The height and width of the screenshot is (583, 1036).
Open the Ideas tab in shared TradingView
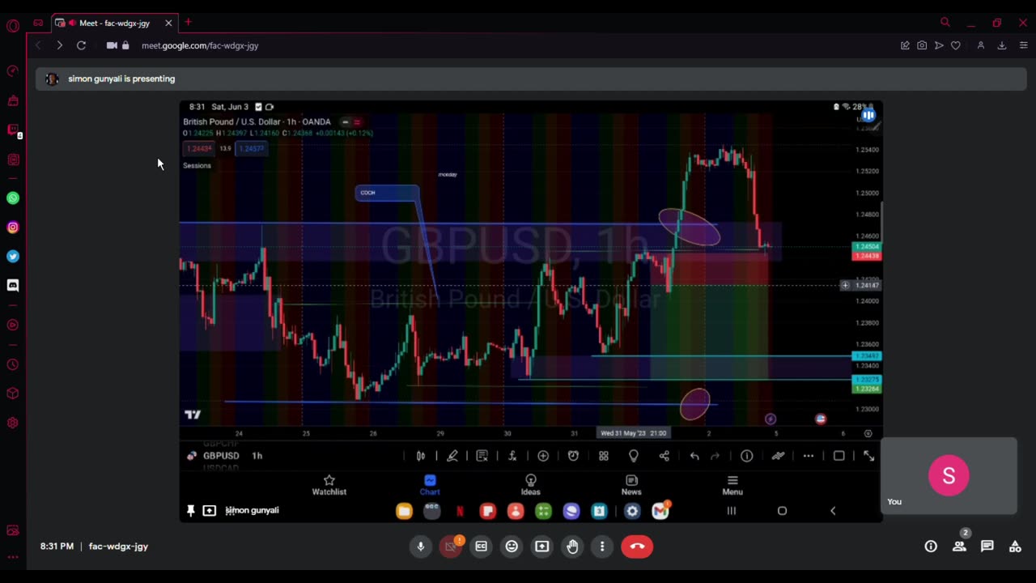click(x=531, y=485)
